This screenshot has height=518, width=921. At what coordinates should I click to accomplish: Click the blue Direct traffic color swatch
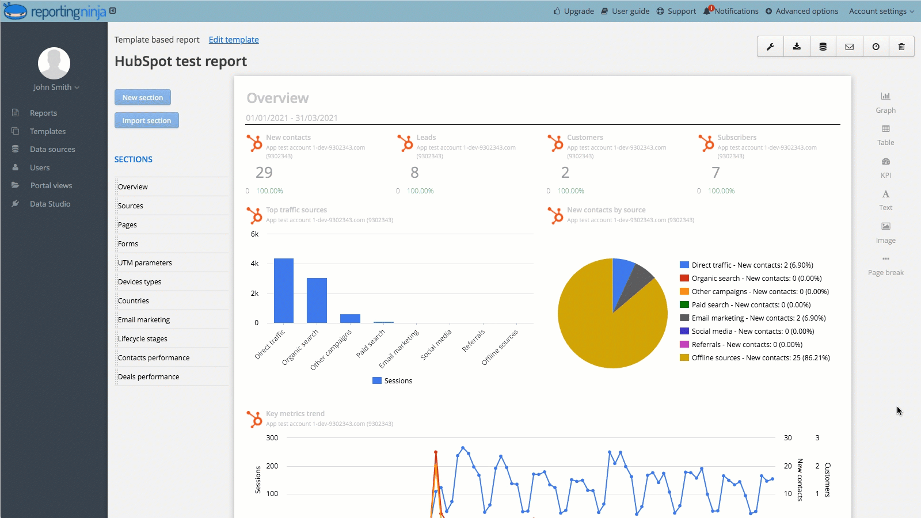click(684, 265)
